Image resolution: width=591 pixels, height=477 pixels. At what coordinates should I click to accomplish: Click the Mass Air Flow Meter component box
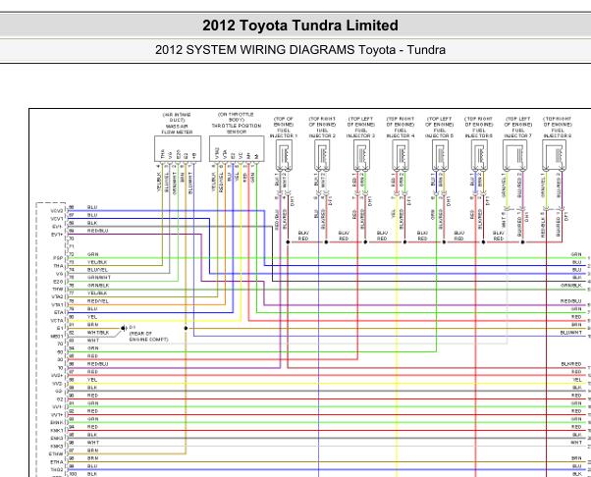[178, 149]
